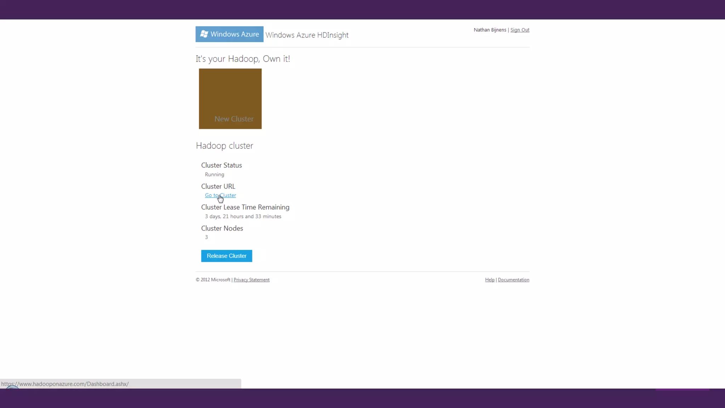Viewport: 725px width, 408px height.
Task: Click the Windows Azure HDInsight title
Action: [307, 35]
